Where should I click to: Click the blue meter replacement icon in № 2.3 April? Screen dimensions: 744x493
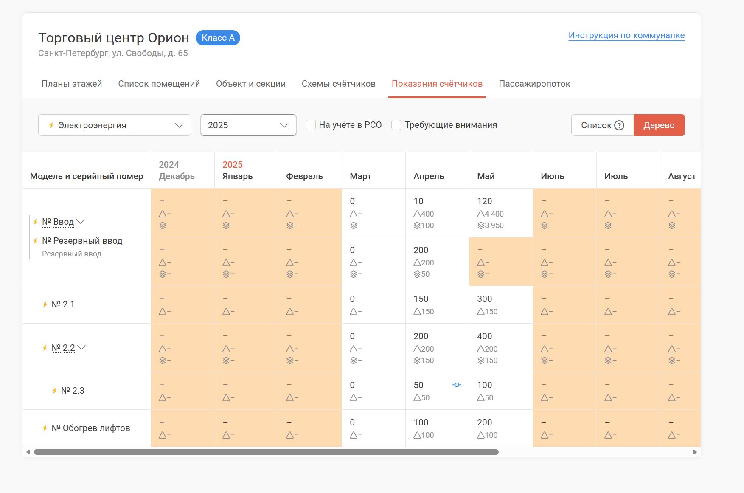457,385
